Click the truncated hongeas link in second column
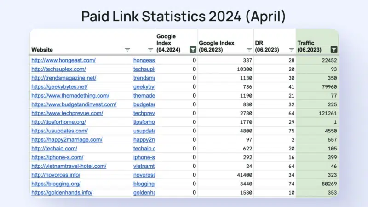Viewport: 368px width, 207px height. [x=144, y=60]
